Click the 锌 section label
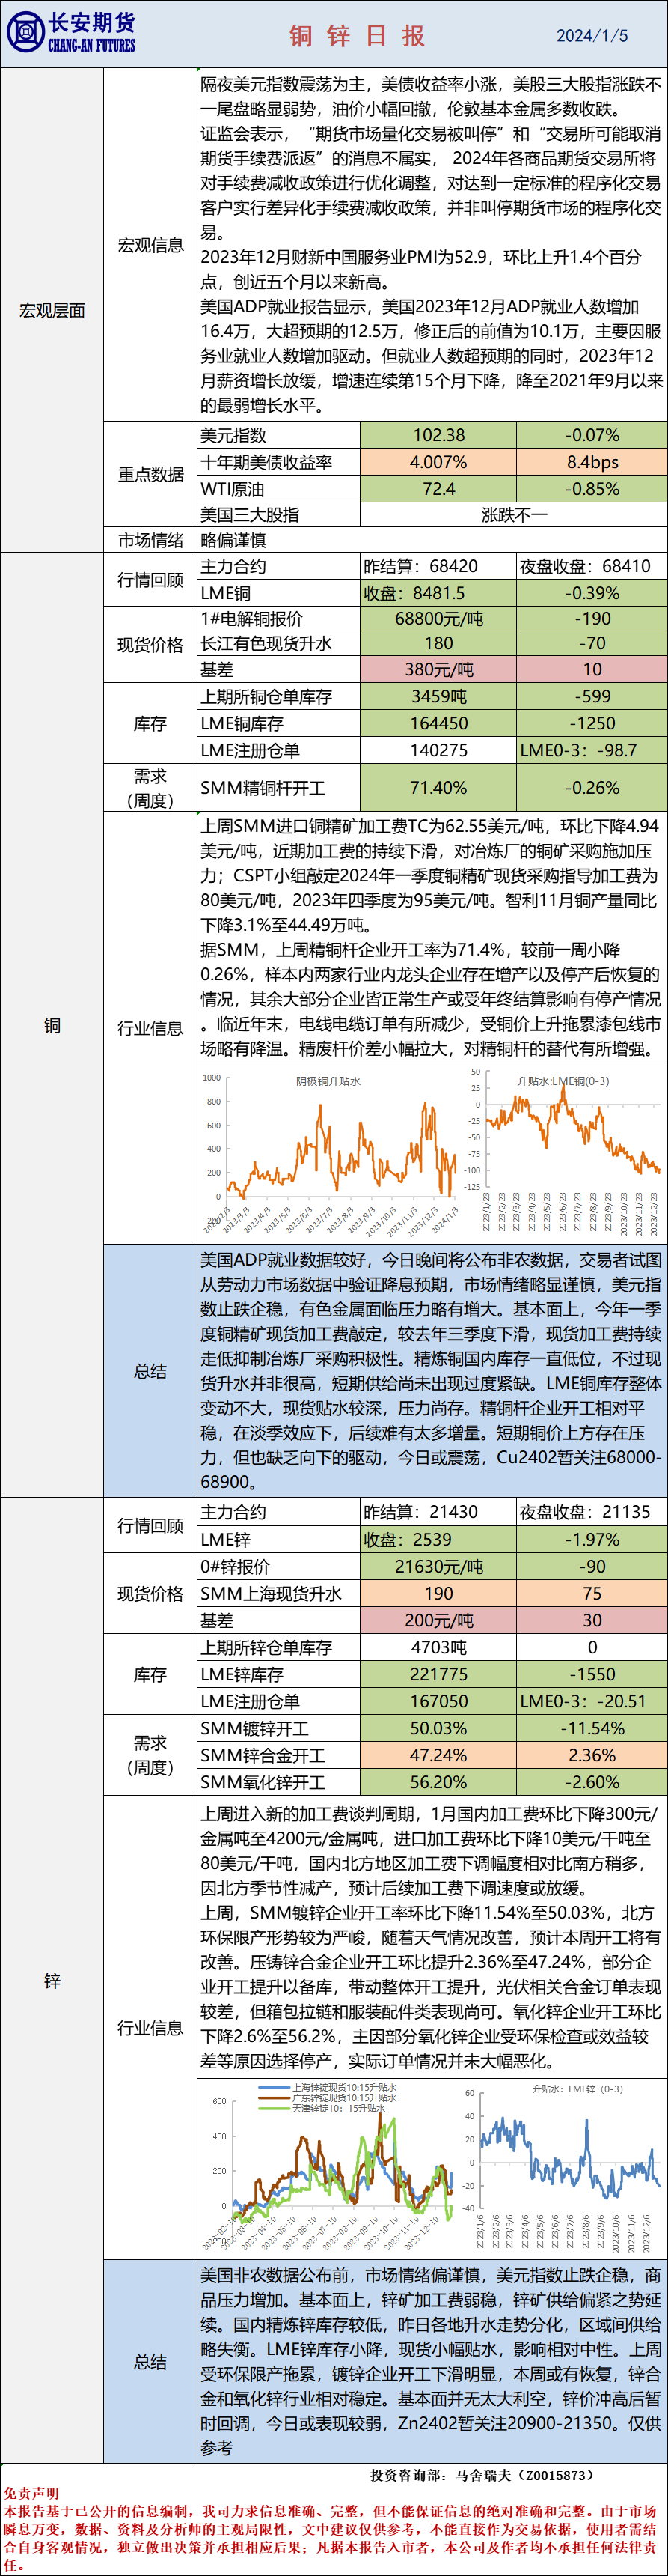Image resolution: width=668 pixels, height=2576 pixels. point(52,1981)
